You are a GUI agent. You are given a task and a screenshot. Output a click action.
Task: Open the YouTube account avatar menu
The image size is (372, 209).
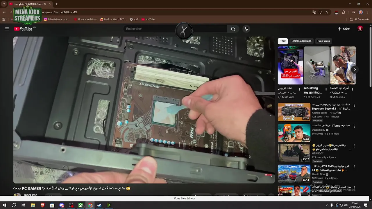pyautogui.click(x=360, y=28)
